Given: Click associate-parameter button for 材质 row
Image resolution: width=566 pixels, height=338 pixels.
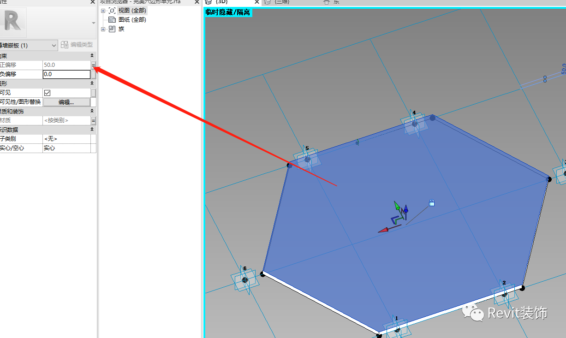Looking at the screenshot, I should [94, 120].
